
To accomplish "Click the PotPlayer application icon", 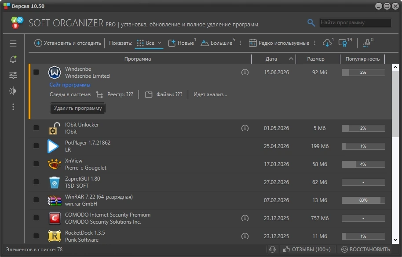I will tap(53, 146).
